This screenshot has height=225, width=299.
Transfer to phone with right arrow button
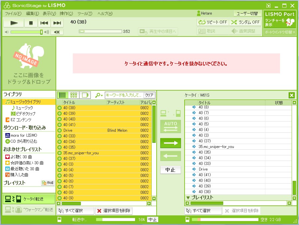(x=171, y=143)
